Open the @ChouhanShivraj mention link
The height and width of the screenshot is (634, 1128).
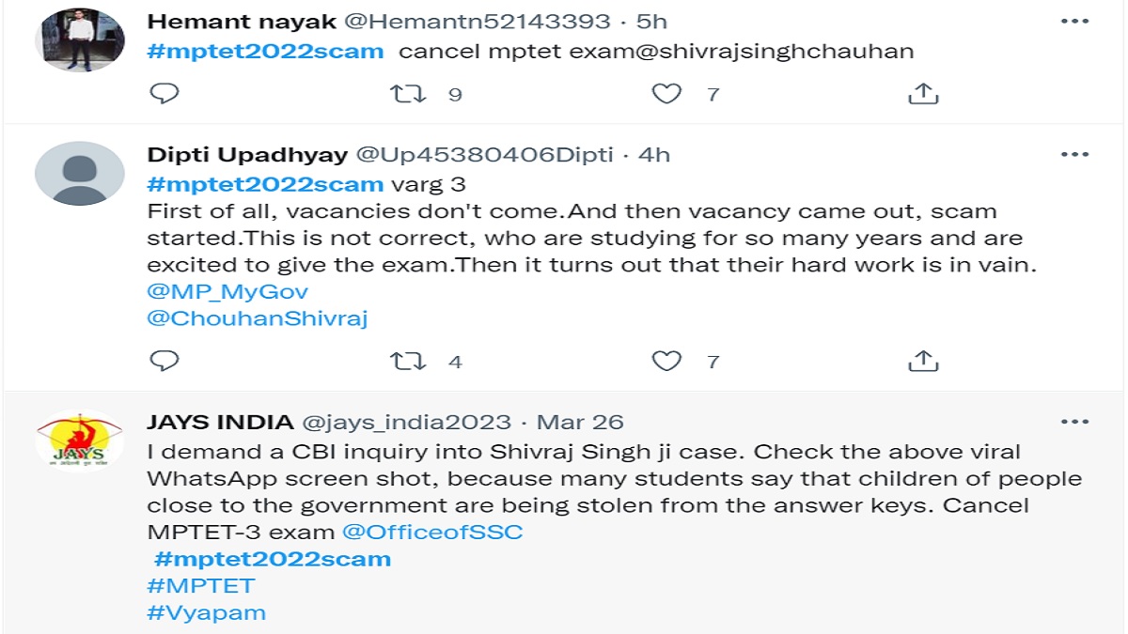point(258,318)
